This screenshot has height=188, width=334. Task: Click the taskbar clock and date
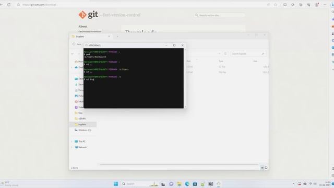point(325,184)
